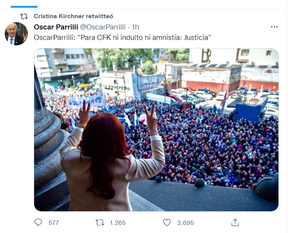Open the Cristina Kirchner retwitteó link
The image size is (299, 233).
tap(73, 16)
